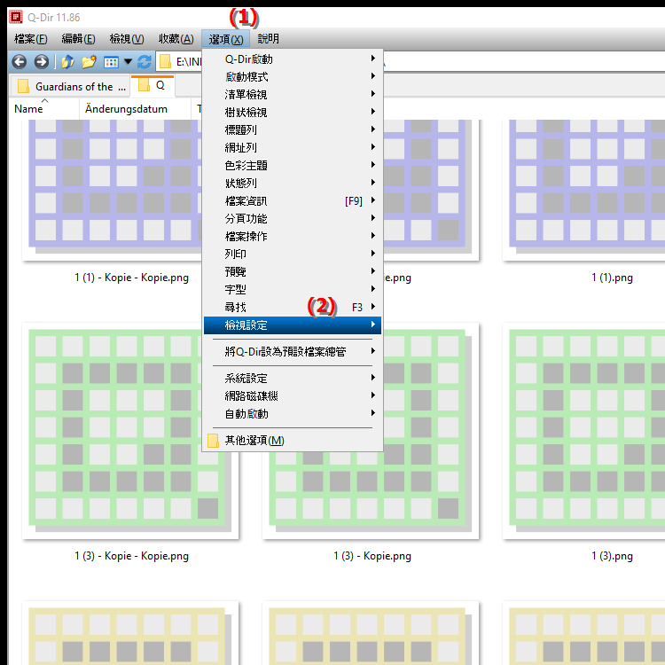
Task: Select the 1 (1).png thumbnail
Action: pos(583,190)
